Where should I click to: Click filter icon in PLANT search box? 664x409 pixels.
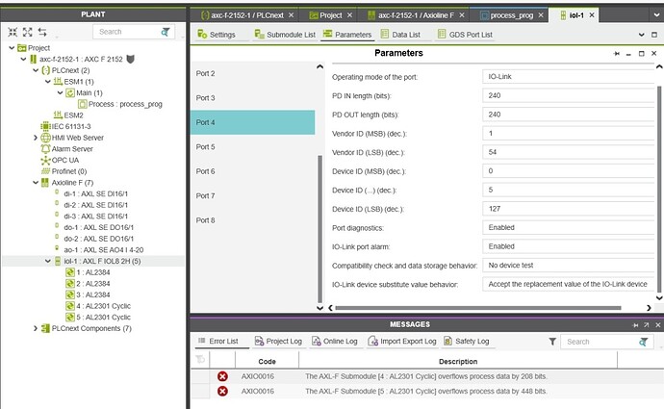pyautogui.click(x=166, y=32)
